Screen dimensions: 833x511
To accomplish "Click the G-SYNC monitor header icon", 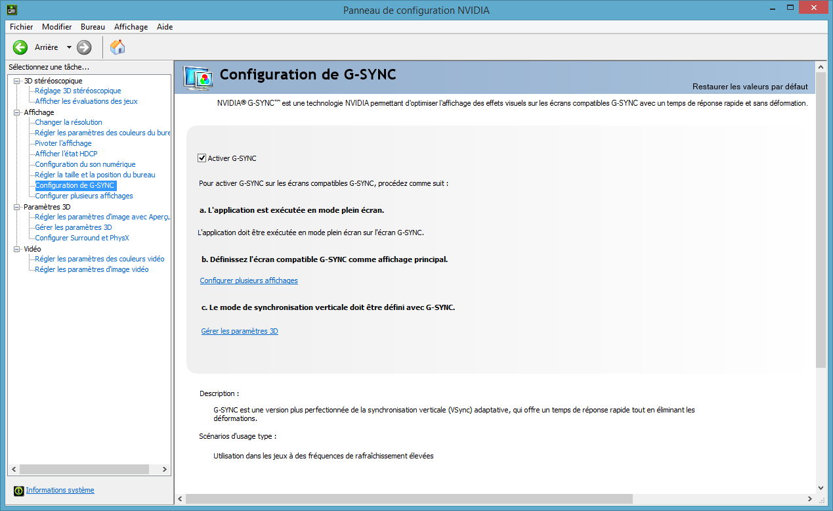I will click(x=198, y=78).
